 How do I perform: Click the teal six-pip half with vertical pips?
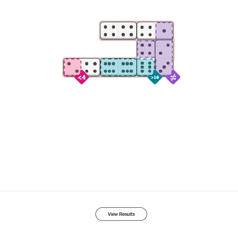[x=146, y=67]
